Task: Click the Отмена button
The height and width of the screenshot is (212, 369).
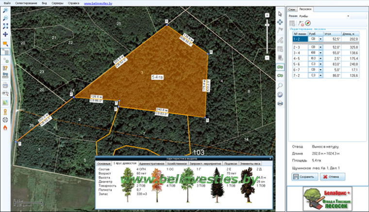Action: (x=333, y=177)
